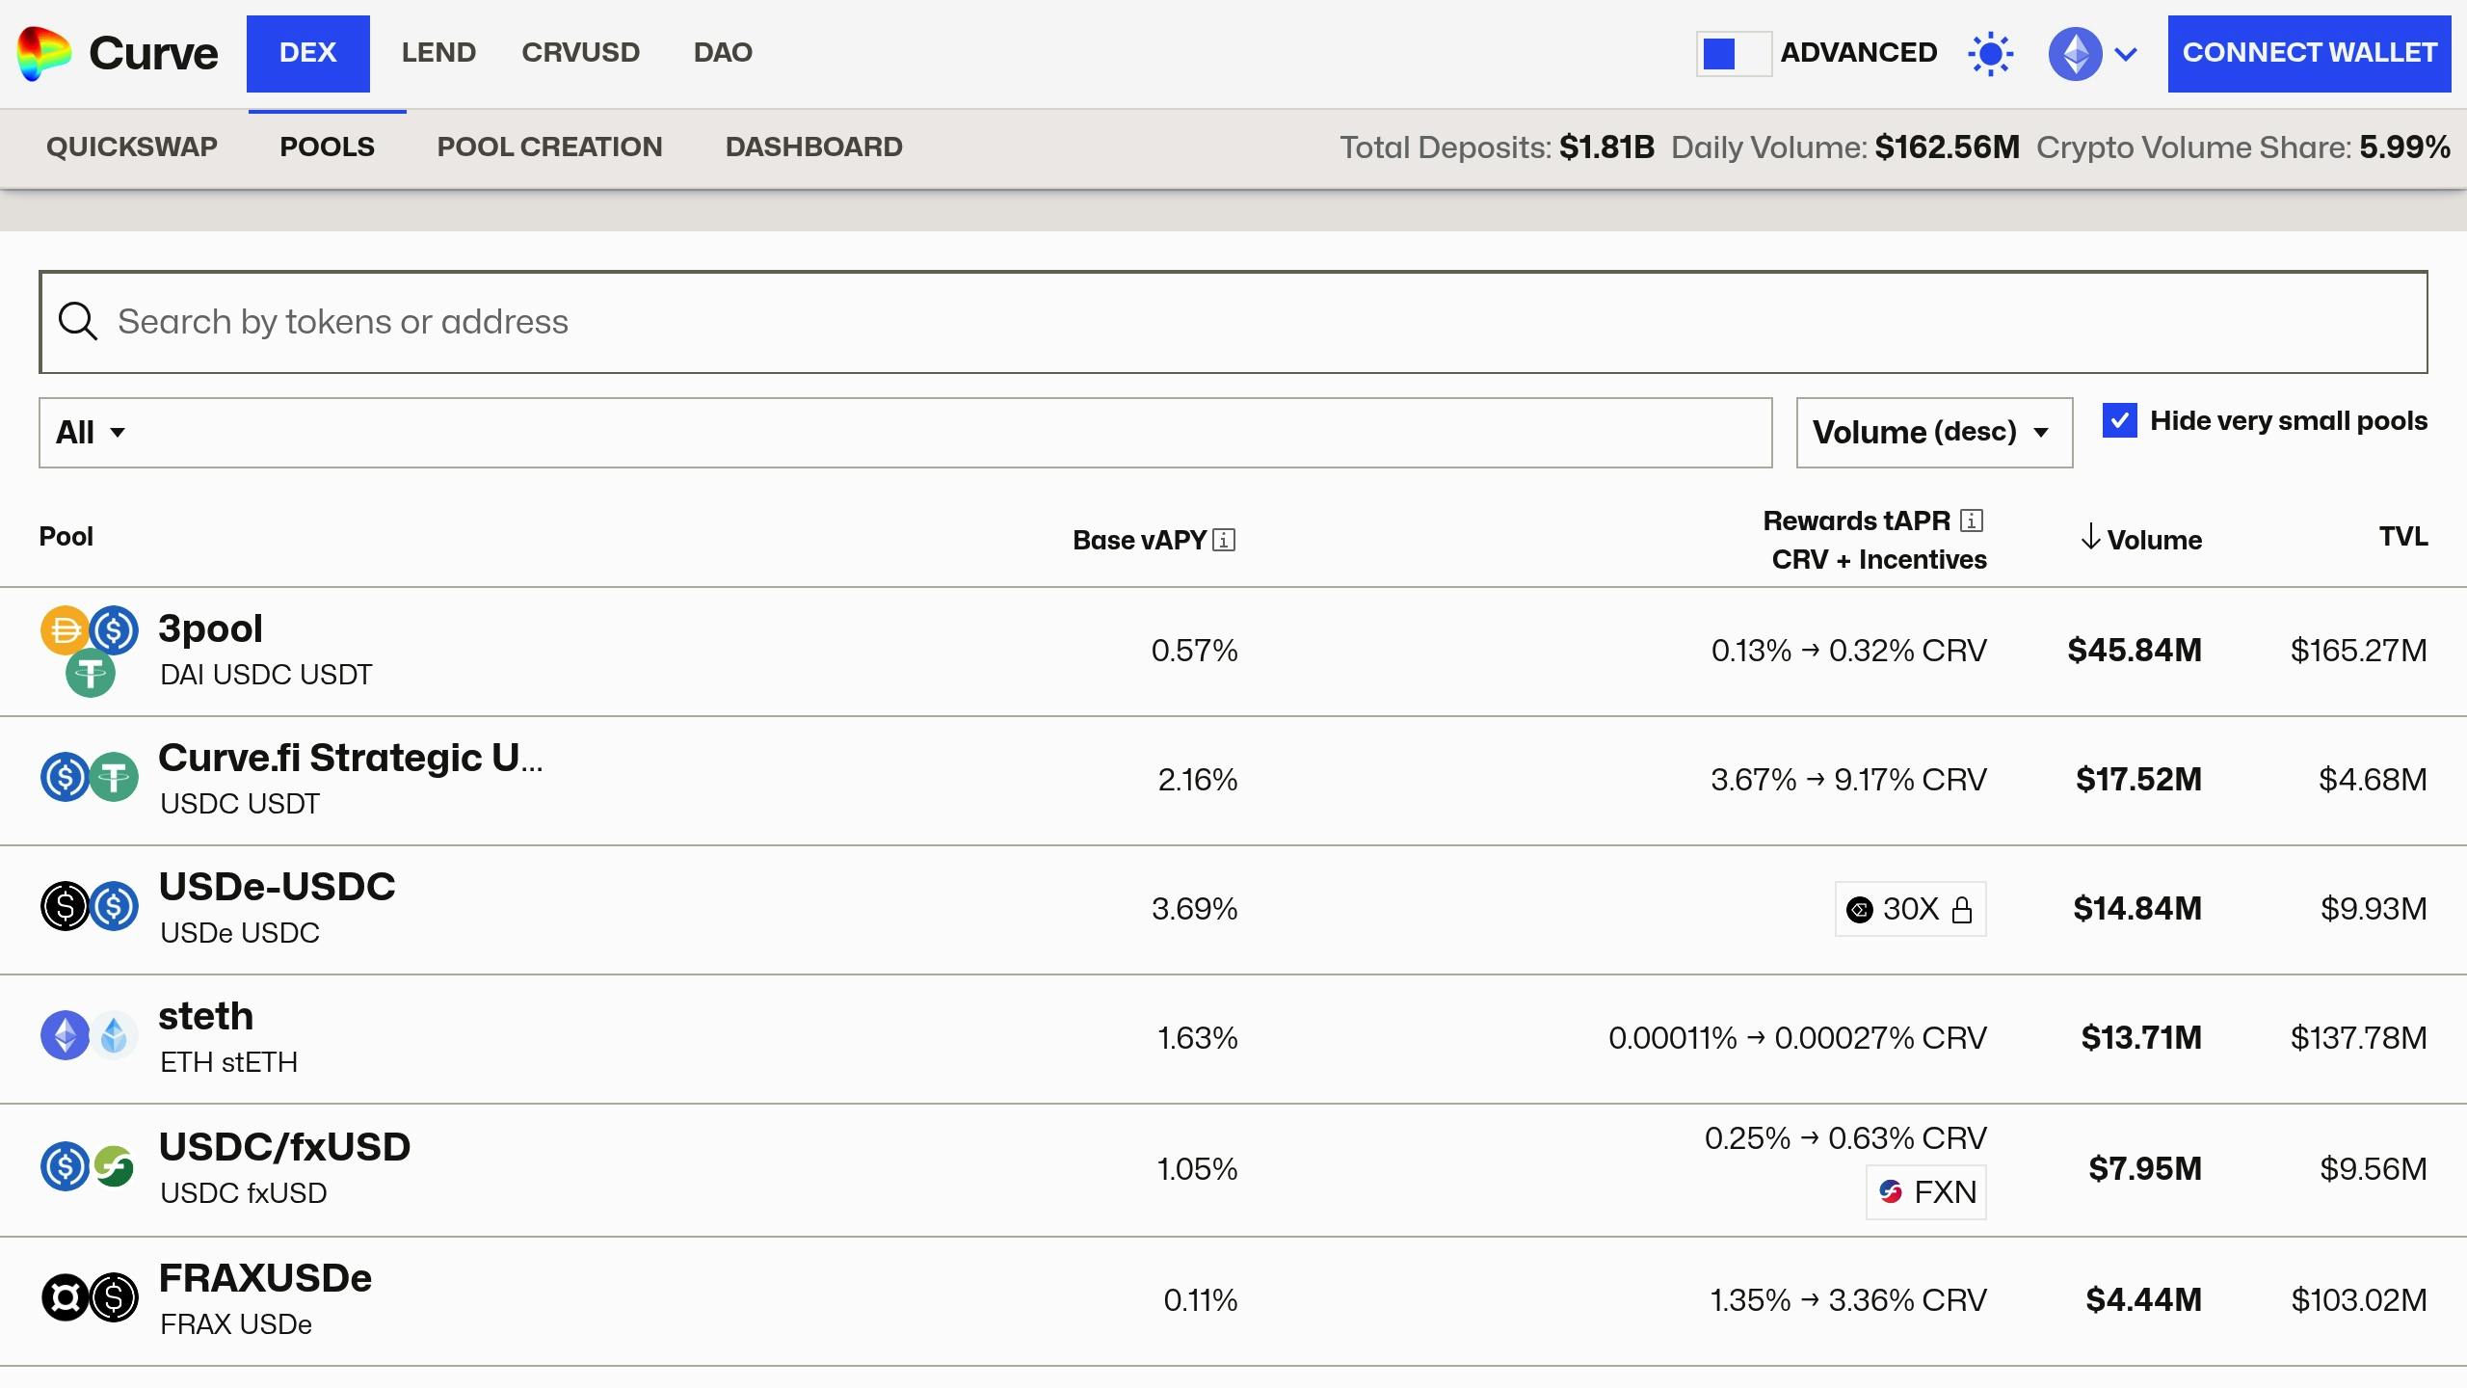This screenshot has height=1388, width=2467.
Task: Click USDC icon in USDe-USDC row
Action: [x=115, y=906]
